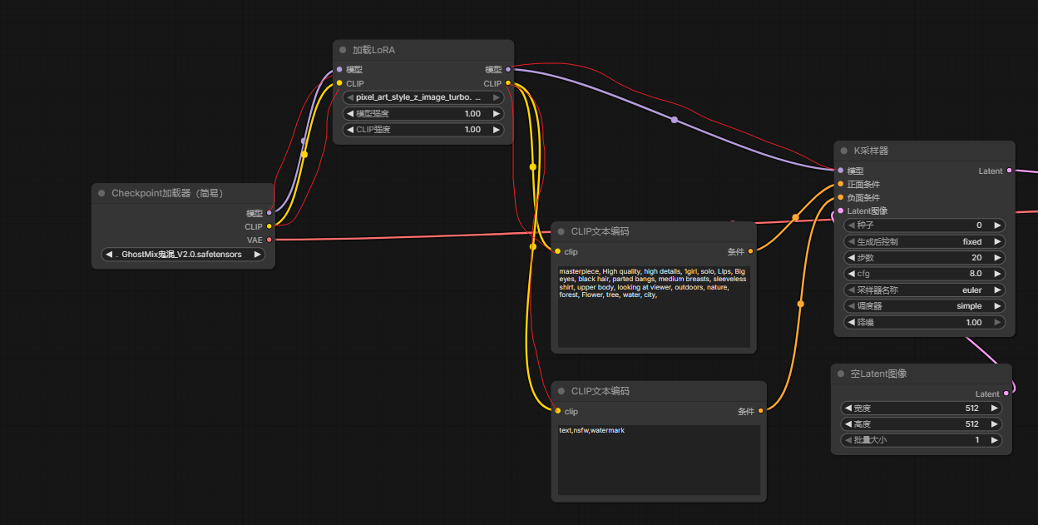Image resolution: width=1038 pixels, height=525 pixels.
Task: Open the 生成后控制 fixed dropdown value
Action: pyautogui.click(x=972, y=242)
